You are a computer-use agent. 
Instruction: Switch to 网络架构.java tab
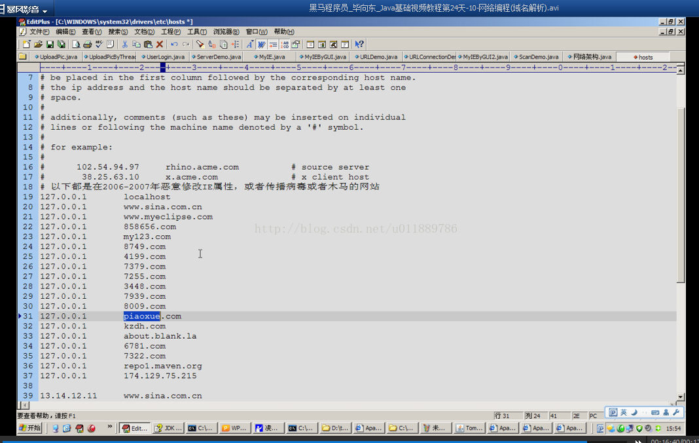pos(589,57)
